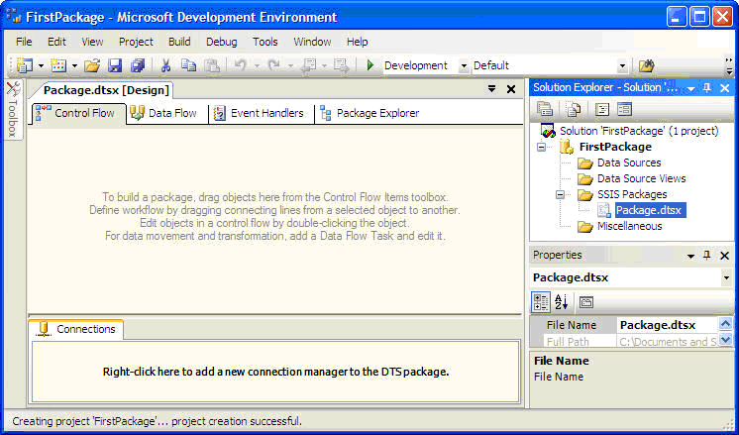The width and height of the screenshot is (739, 435).
Task: Select the Connections tab
Action: 77,329
